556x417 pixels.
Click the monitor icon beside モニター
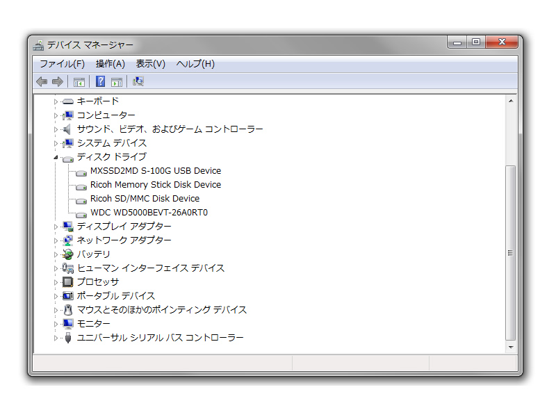(x=67, y=324)
